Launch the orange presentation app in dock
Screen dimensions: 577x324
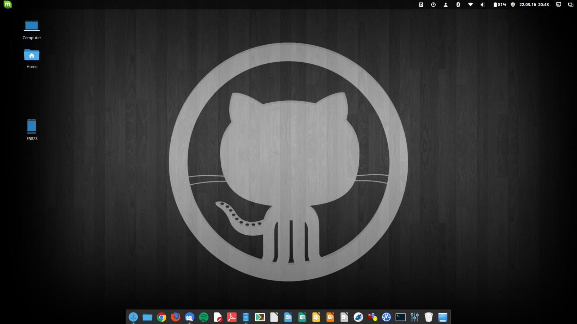330,317
